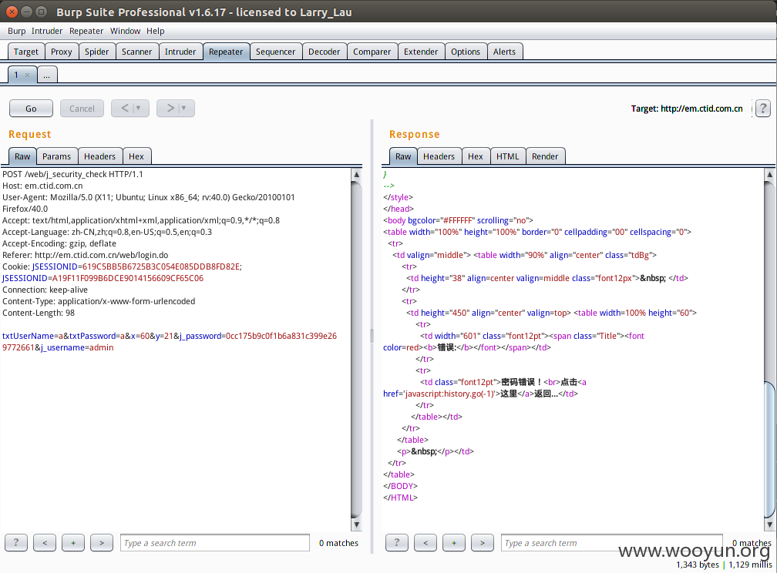The height and width of the screenshot is (573, 777).
Task: Show response Hex view
Action: click(475, 156)
